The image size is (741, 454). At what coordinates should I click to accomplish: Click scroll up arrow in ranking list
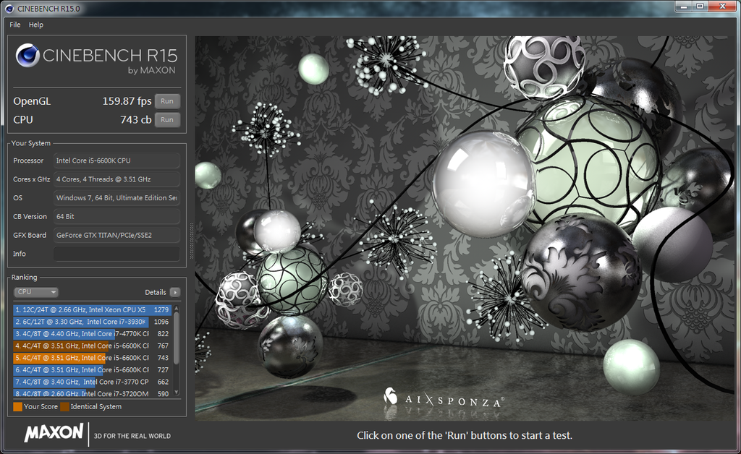[176, 308]
